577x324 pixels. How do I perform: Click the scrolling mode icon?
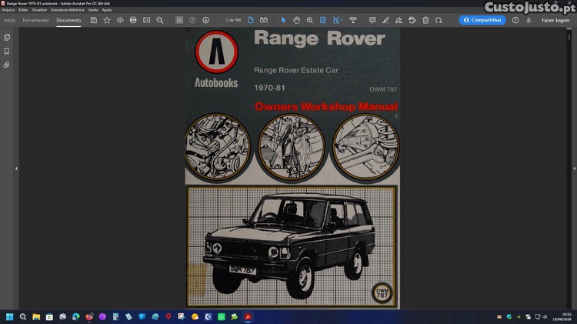353,20
